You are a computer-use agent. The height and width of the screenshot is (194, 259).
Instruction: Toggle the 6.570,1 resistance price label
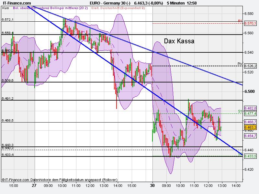pyautogui.click(x=250, y=23)
